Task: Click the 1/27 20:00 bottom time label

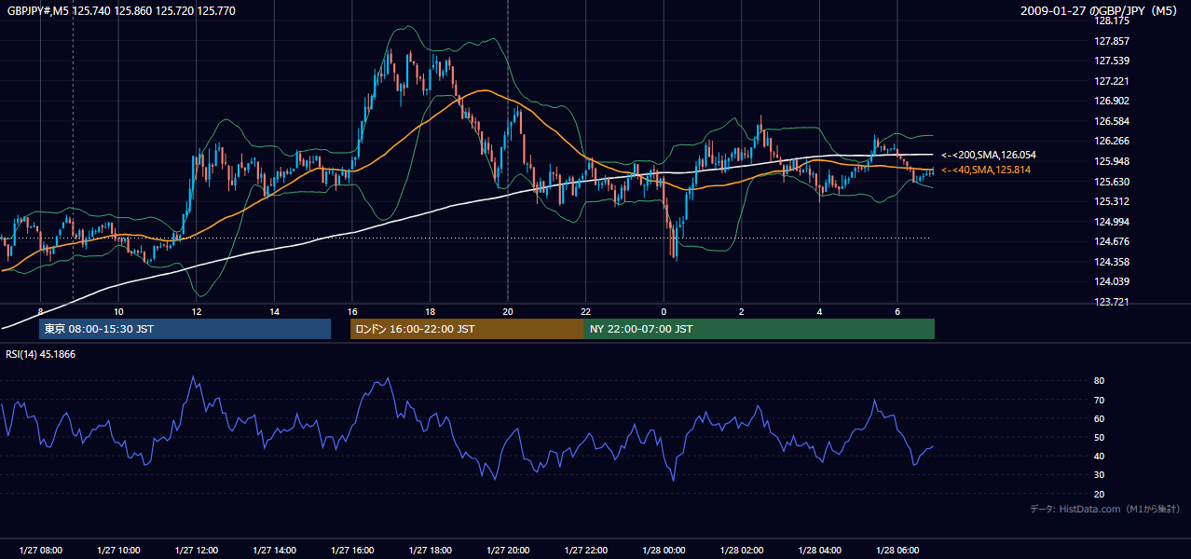Action: pyautogui.click(x=507, y=551)
